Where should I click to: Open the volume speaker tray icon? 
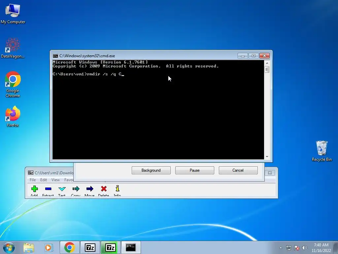[304, 248]
